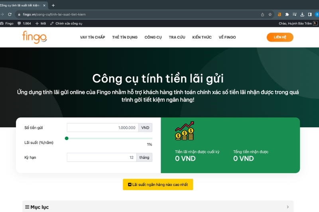Click the Tiền lãi nhận được cuối kỳ value
This screenshot has height=212, width=319.
point(185,159)
